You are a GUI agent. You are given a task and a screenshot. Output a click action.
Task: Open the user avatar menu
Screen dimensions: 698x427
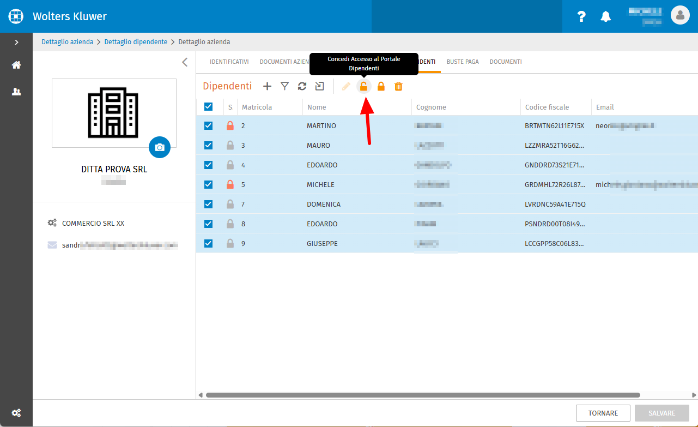[680, 16]
